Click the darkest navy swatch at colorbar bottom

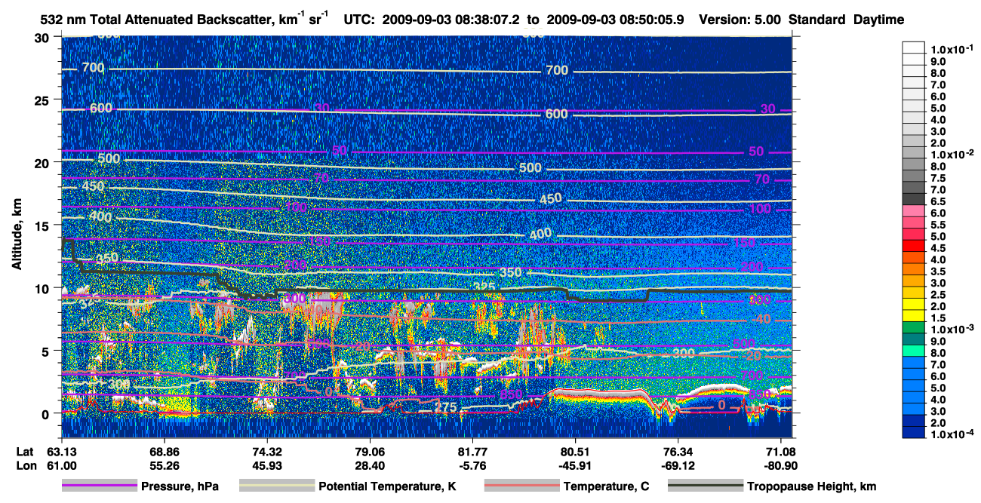[x=913, y=433]
